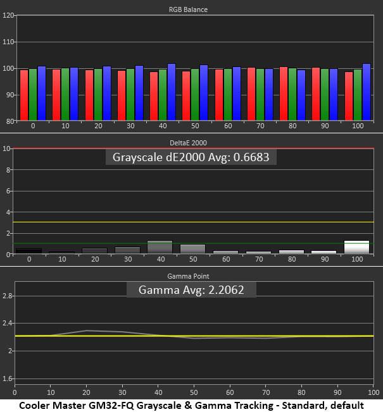The height and width of the screenshot is (412, 383).
Task: Click the black DeltaE bar at 0 percent
Action: (x=28, y=251)
